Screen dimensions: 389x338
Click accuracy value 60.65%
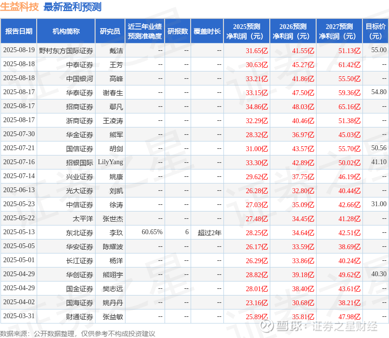coord(152,232)
